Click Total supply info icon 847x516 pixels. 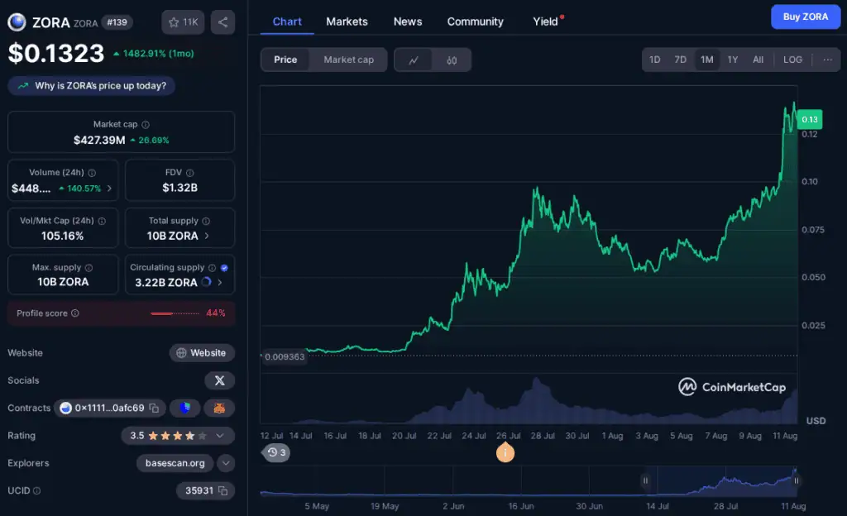click(x=206, y=221)
